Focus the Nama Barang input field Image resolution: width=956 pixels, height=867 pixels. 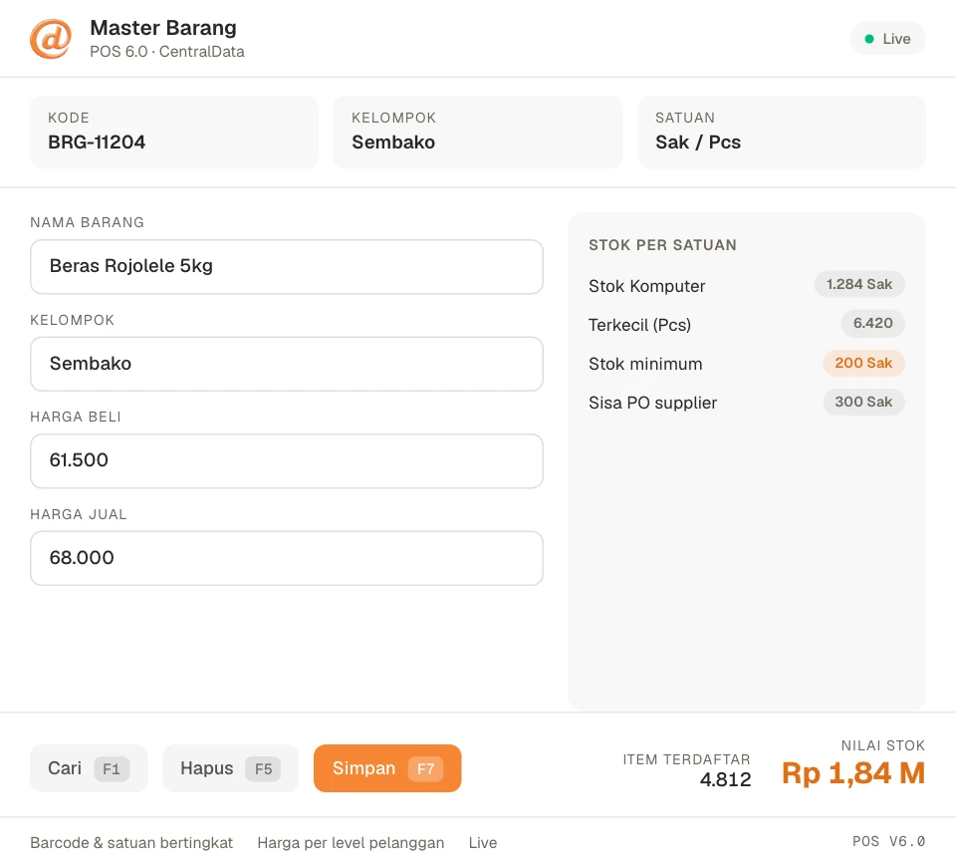[x=287, y=267]
